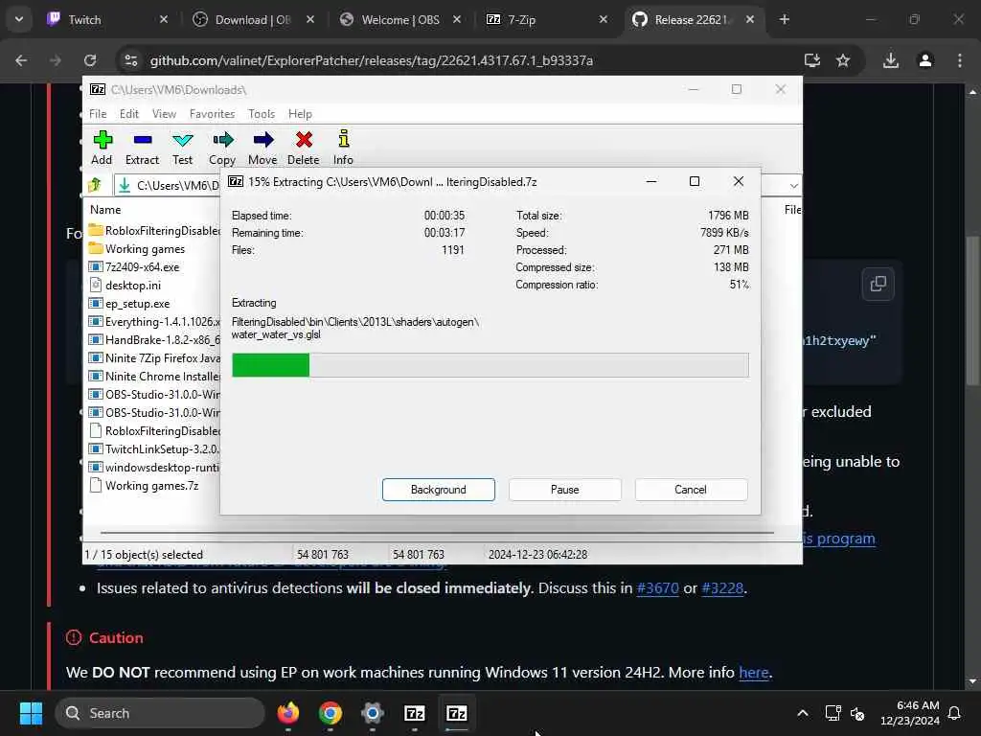Select desktop.ini file
The height and width of the screenshot is (736, 981).
tap(125, 286)
